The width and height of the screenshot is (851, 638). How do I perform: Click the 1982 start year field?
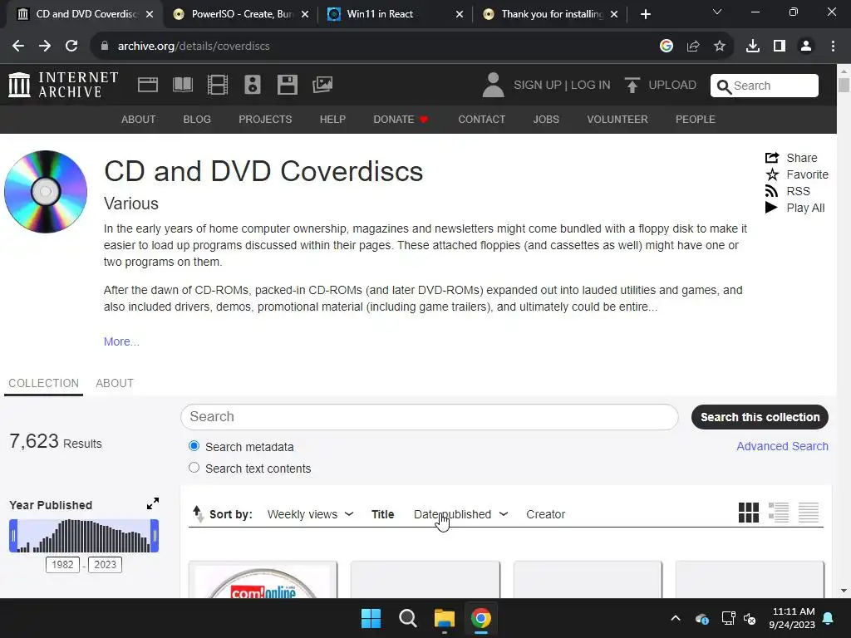[x=62, y=565]
